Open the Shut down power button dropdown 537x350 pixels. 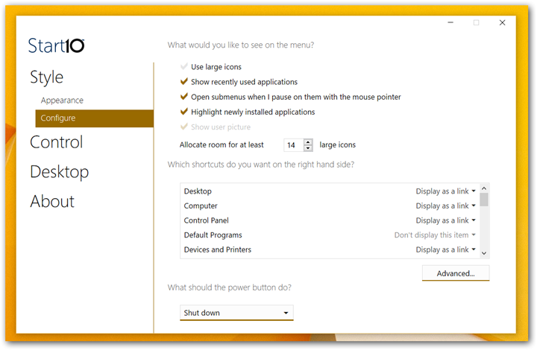pyautogui.click(x=236, y=313)
